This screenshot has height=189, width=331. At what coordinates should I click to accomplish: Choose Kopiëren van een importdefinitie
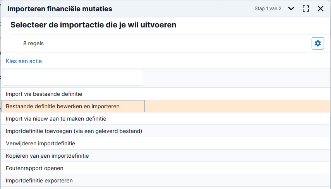tap(166, 156)
